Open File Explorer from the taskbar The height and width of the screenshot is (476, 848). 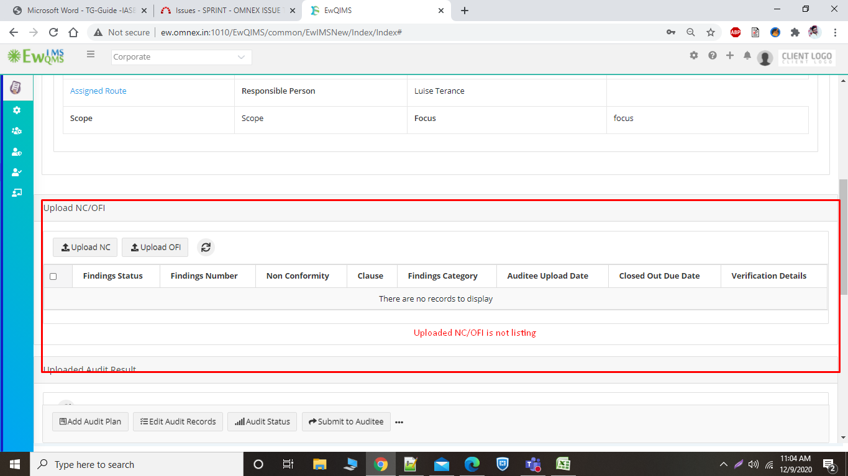(x=319, y=464)
